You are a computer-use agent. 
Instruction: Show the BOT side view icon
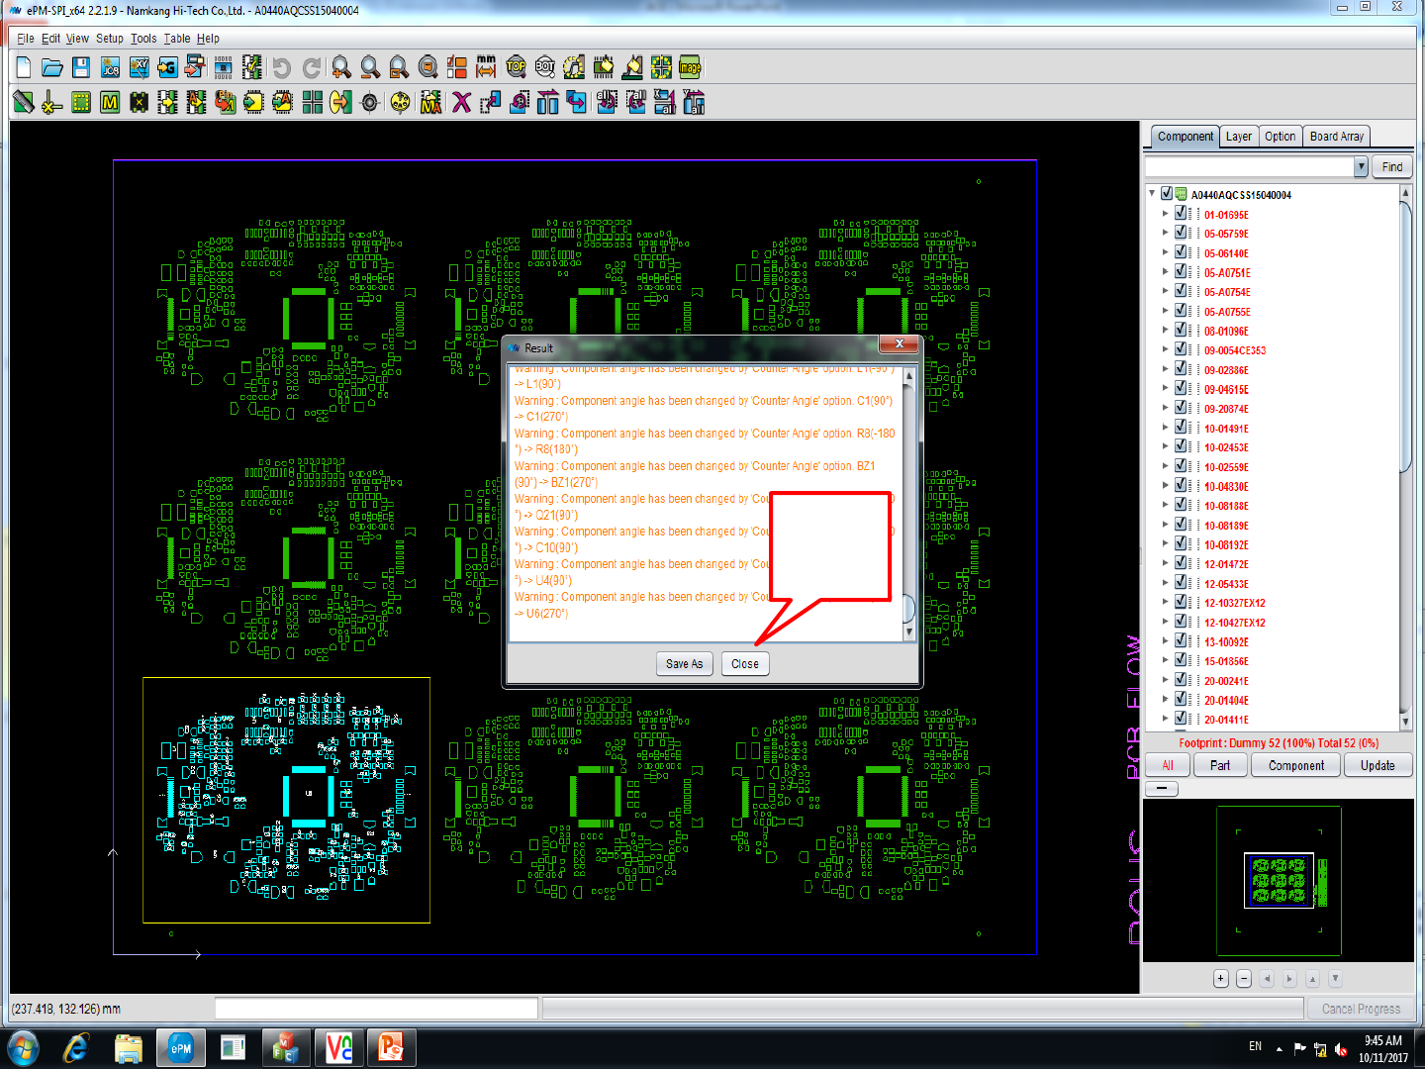pyautogui.click(x=544, y=67)
